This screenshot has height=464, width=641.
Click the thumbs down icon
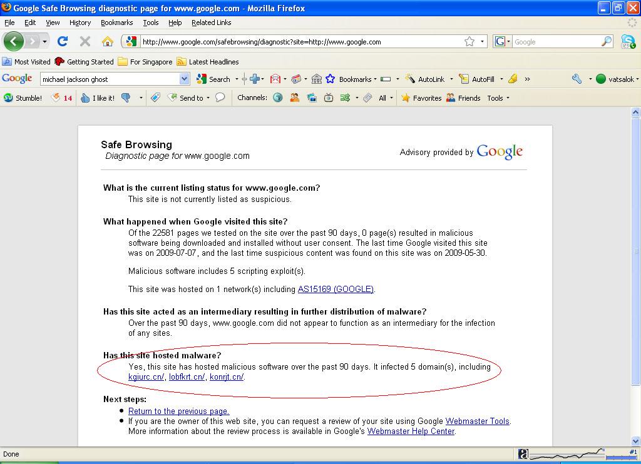pos(126,98)
